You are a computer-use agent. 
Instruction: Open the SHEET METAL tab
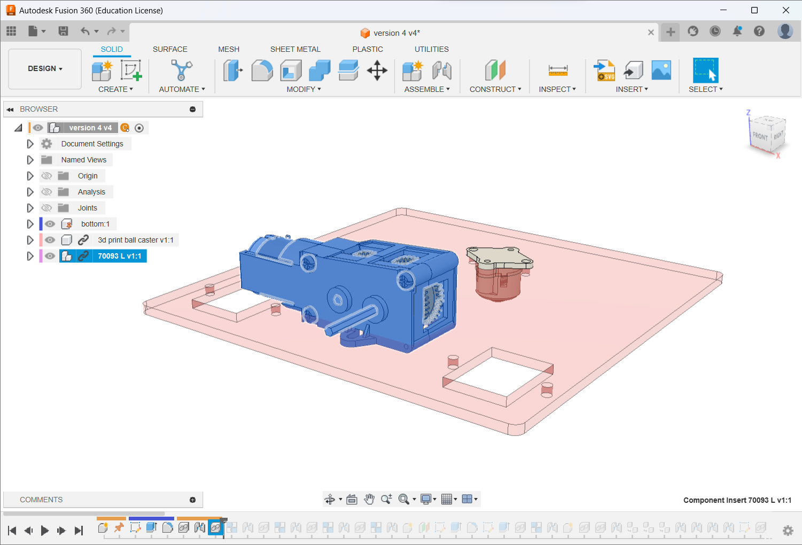coord(295,49)
